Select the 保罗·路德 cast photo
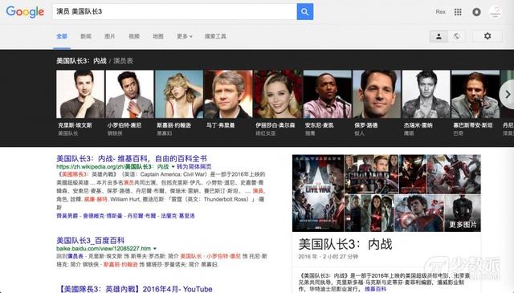The width and height of the screenshot is (514, 293). click(377, 94)
